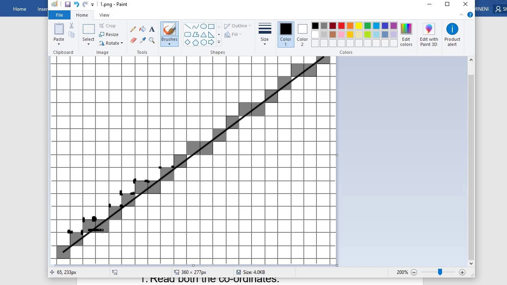Choose the Pentagon shape

point(196,42)
